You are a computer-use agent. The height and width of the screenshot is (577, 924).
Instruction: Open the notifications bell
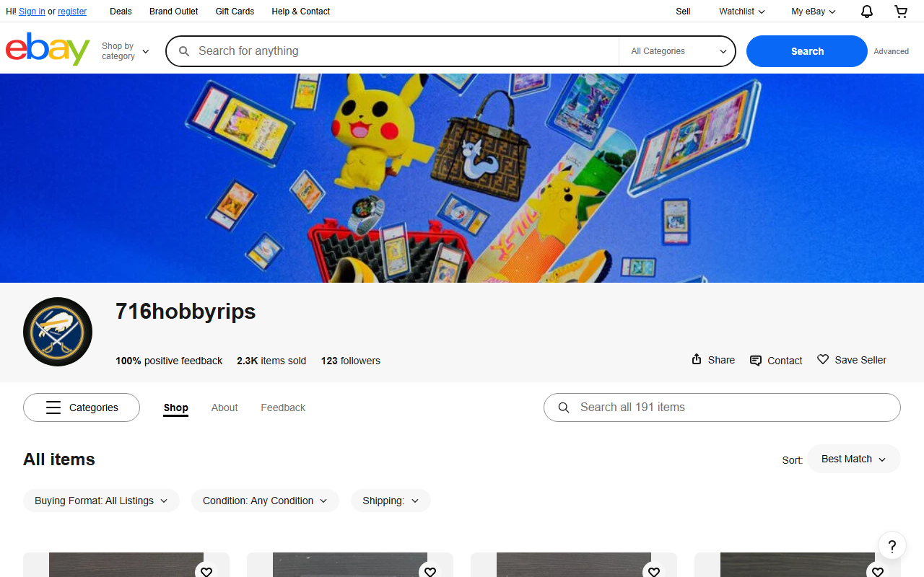tap(867, 12)
